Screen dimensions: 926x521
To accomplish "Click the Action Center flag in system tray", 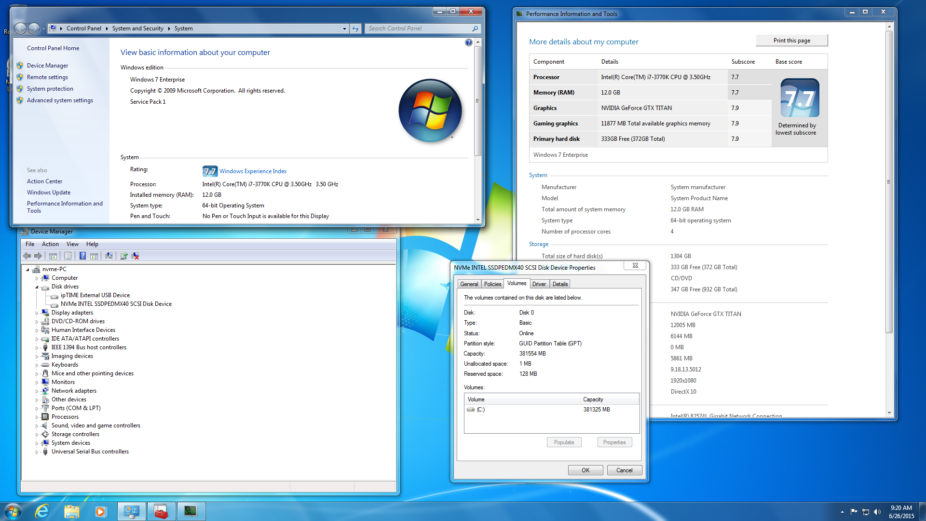I will coord(854,512).
